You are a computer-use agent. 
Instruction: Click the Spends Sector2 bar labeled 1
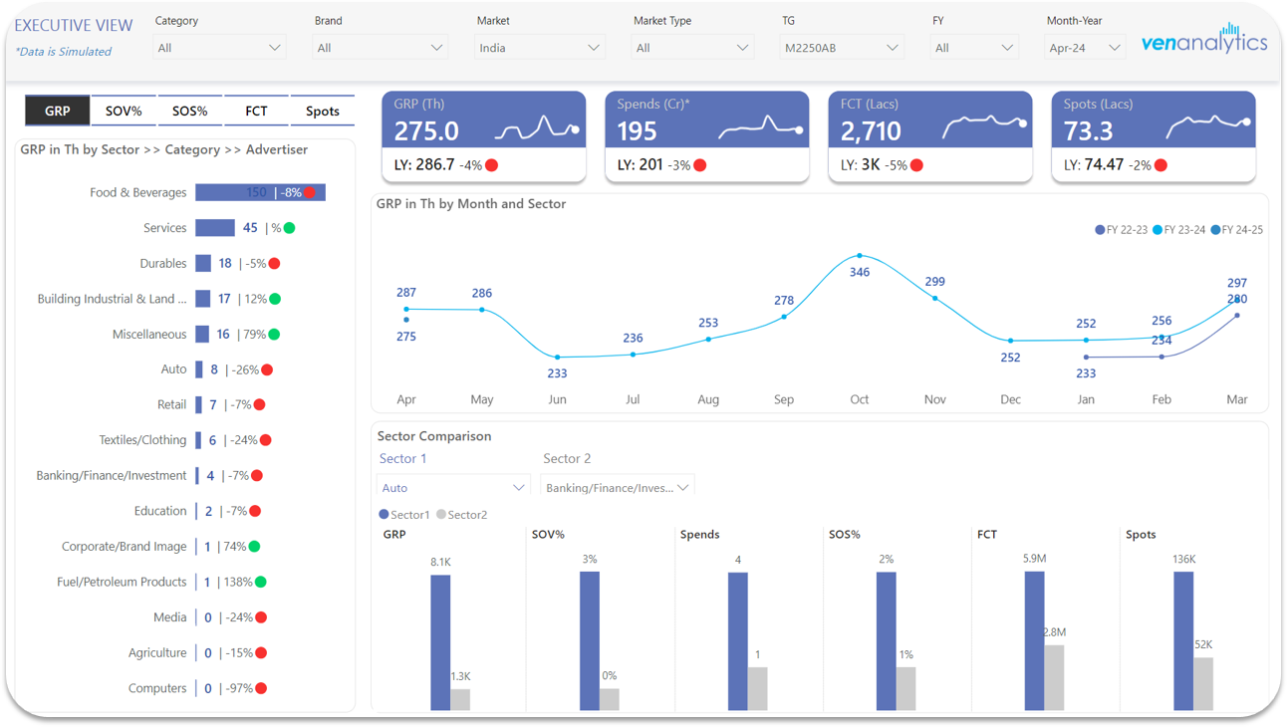coord(758,688)
